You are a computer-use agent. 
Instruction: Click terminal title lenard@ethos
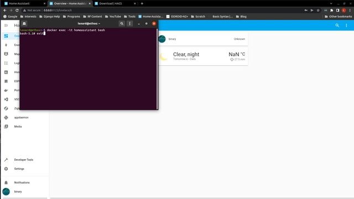88,23
